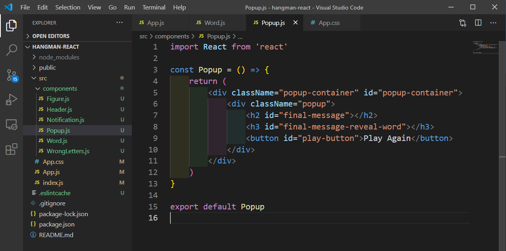Click line number 9 in the gutter
This screenshot has width=506, height=251.
click(x=155, y=138)
